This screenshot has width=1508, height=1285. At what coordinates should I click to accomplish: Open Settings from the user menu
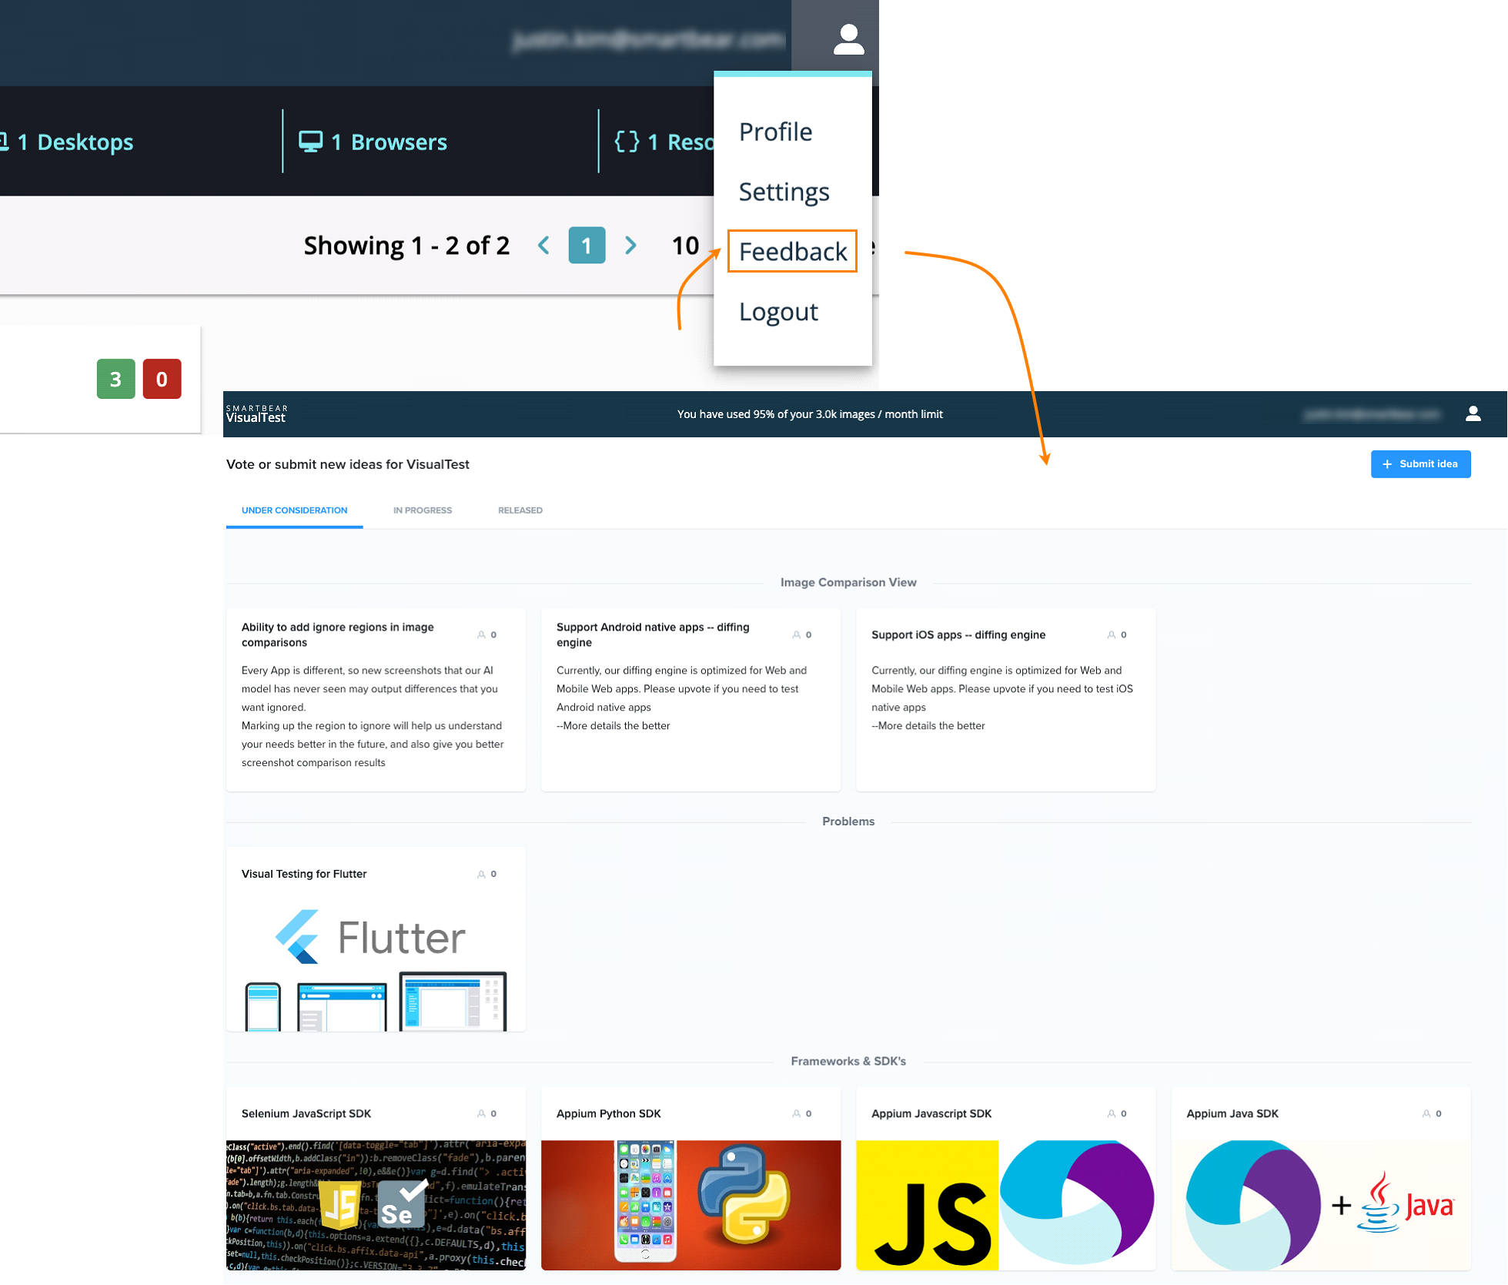coord(784,192)
